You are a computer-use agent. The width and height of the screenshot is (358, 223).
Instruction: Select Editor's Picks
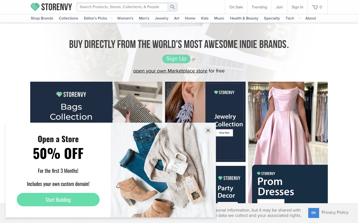pyautogui.click(x=95, y=18)
